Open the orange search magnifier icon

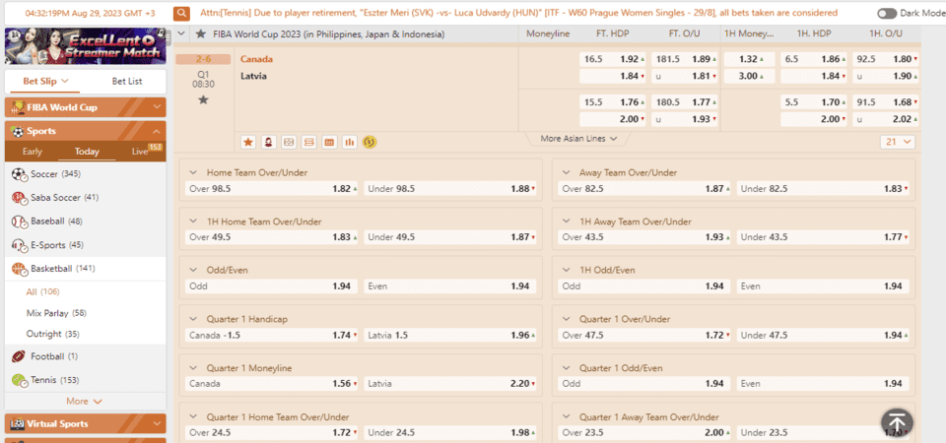click(x=181, y=13)
